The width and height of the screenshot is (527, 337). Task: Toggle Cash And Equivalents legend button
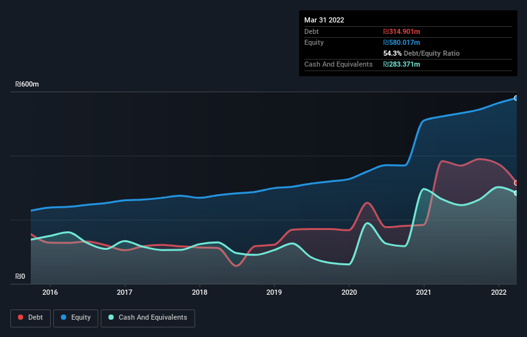coord(148,318)
